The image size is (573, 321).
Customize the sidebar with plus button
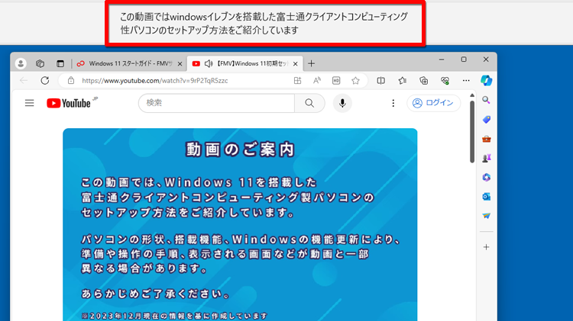[486, 247]
